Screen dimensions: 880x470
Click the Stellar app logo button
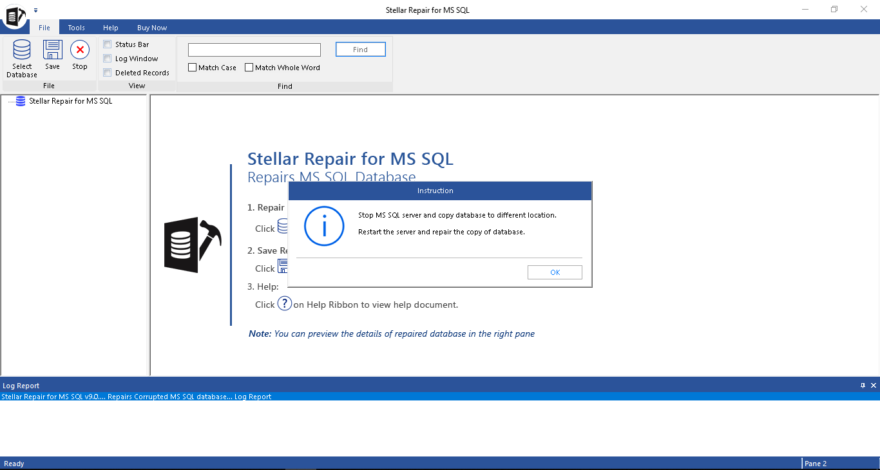coord(14,15)
